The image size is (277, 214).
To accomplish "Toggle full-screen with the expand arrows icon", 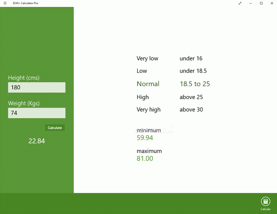I will click(240, 3).
